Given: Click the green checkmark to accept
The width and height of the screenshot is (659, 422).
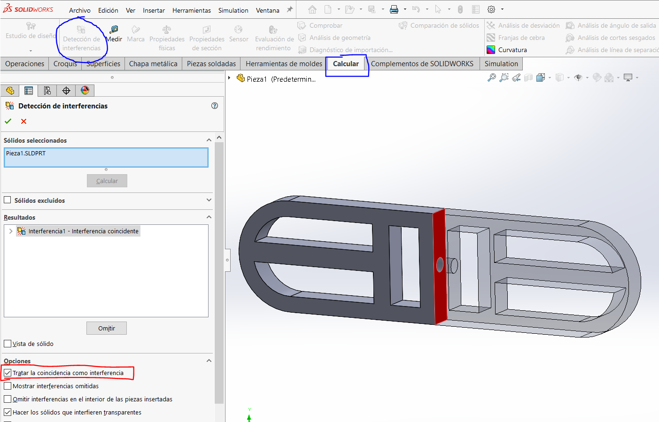Looking at the screenshot, I should (x=8, y=121).
